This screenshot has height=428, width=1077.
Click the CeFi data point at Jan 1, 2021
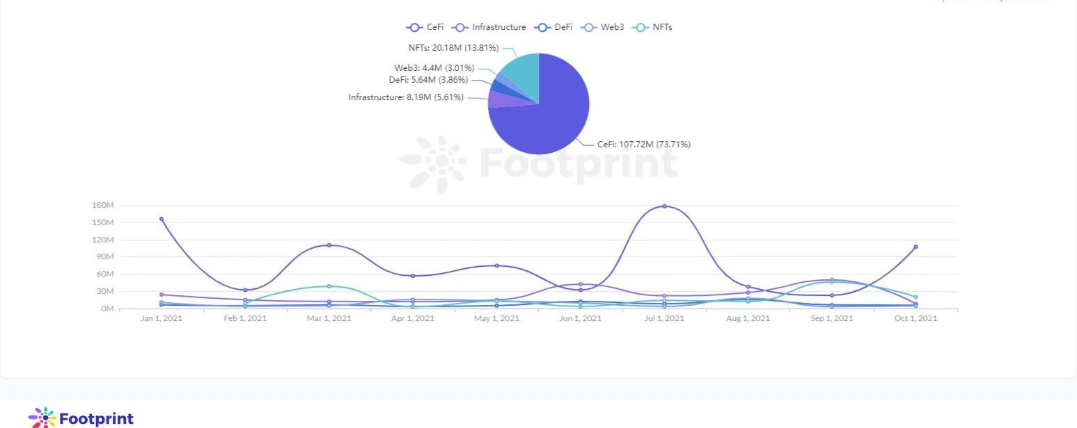[162, 219]
